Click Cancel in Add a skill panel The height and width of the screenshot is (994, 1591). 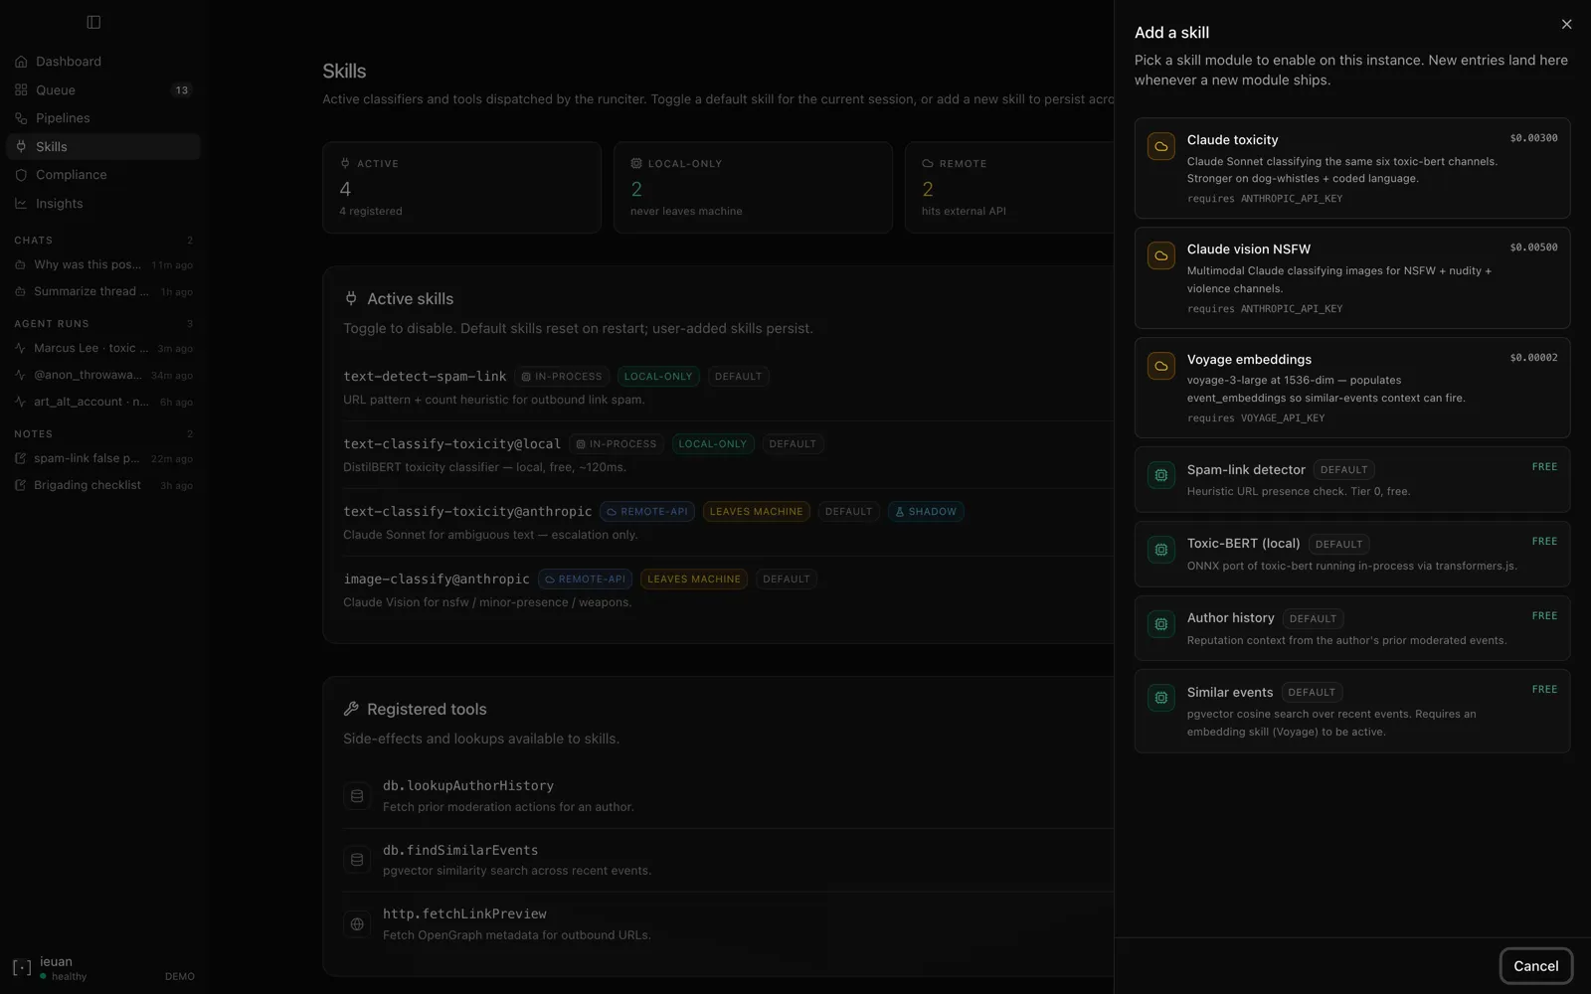point(1536,966)
